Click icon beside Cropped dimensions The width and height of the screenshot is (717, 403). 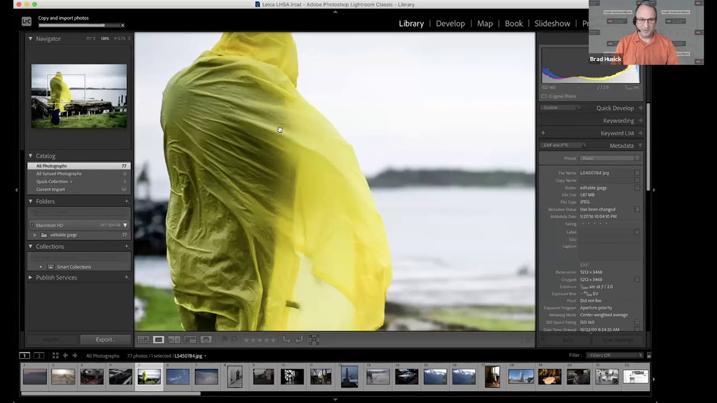(x=637, y=279)
